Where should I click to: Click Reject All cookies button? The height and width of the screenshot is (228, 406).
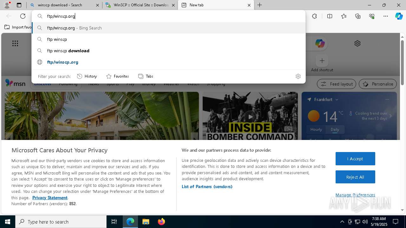(355, 177)
